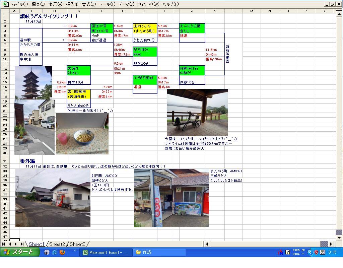Open the データ (Data) menu

[126, 4]
